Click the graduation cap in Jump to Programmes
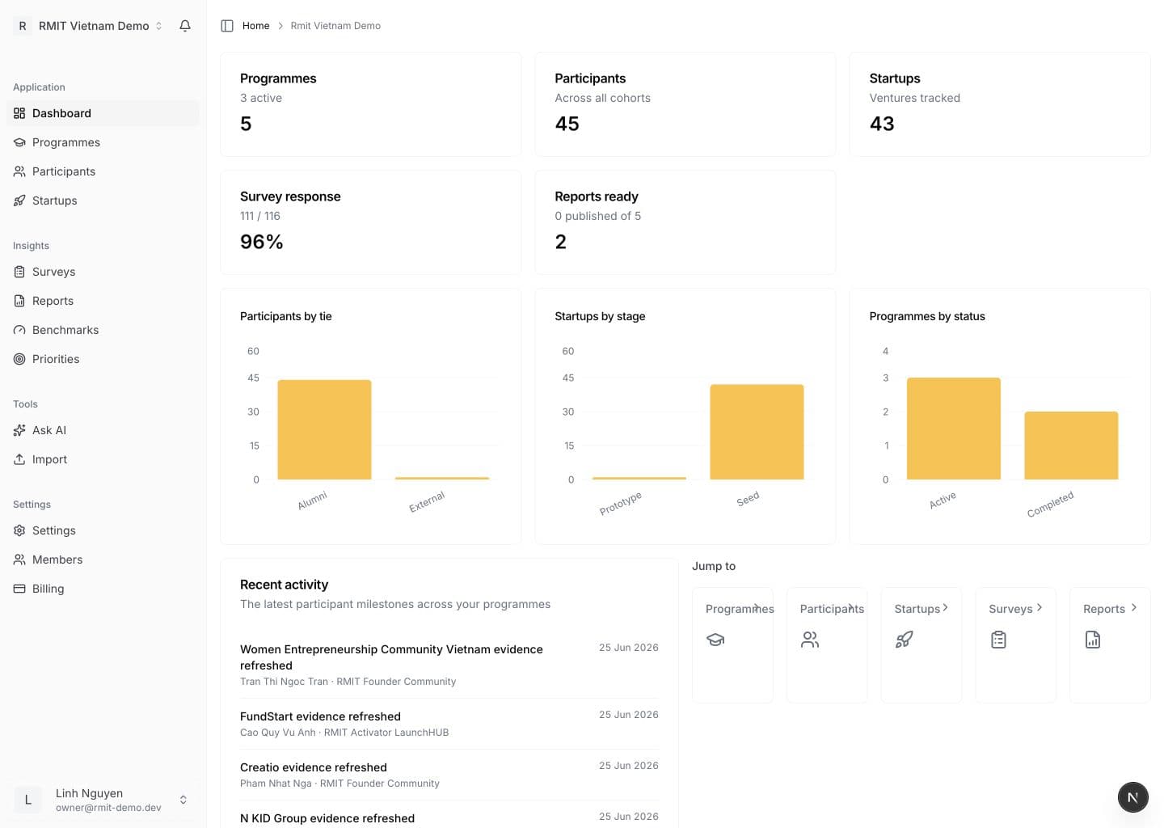Image resolution: width=1164 pixels, height=828 pixels. click(x=715, y=640)
